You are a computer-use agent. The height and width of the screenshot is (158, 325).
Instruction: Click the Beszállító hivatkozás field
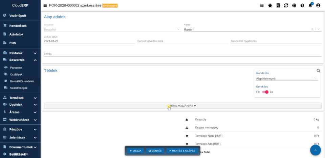(276, 41)
